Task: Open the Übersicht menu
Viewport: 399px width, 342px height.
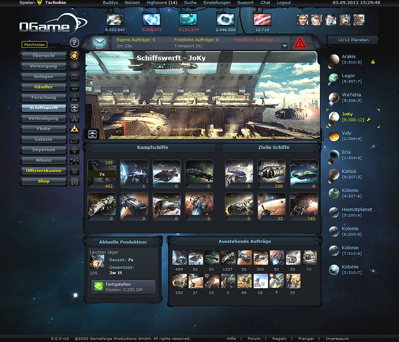Action: [44, 55]
